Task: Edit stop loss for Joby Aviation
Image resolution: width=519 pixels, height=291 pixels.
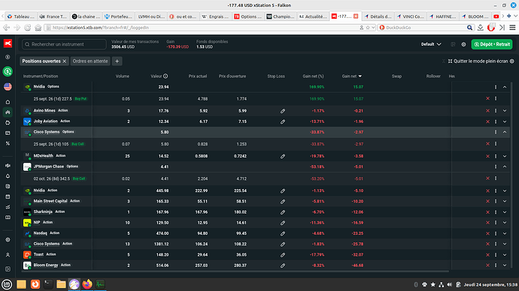Action: [x=283, y=121]
